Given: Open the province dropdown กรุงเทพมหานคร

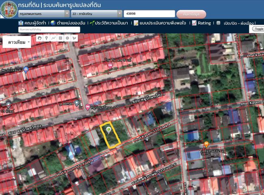Looking at the screenshot, I should [x=44, y=14].
